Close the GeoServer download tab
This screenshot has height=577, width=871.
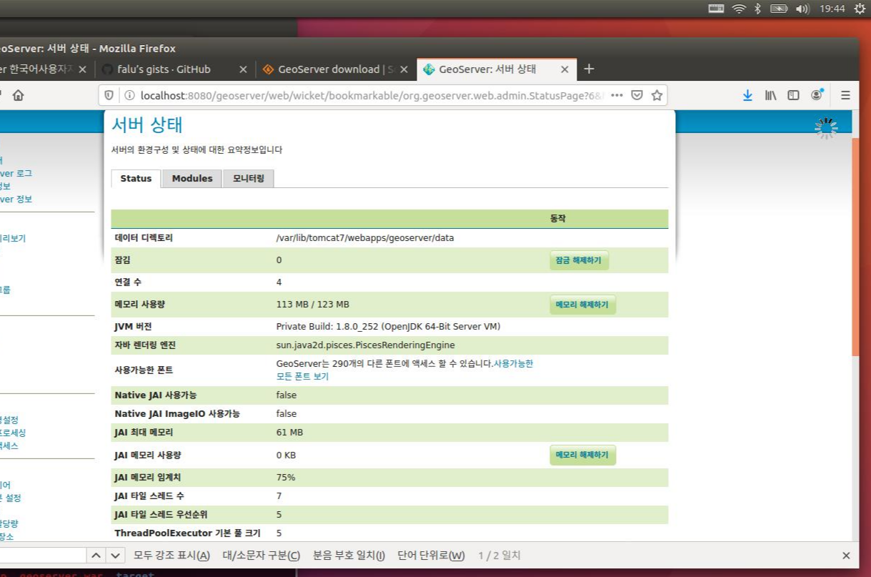pyautogui.click(x=404, y=69)
